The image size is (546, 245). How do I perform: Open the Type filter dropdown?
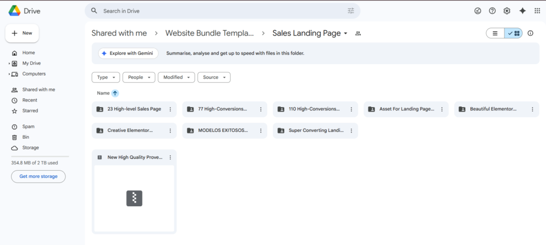pyautogui.click(x=106, y=77)
